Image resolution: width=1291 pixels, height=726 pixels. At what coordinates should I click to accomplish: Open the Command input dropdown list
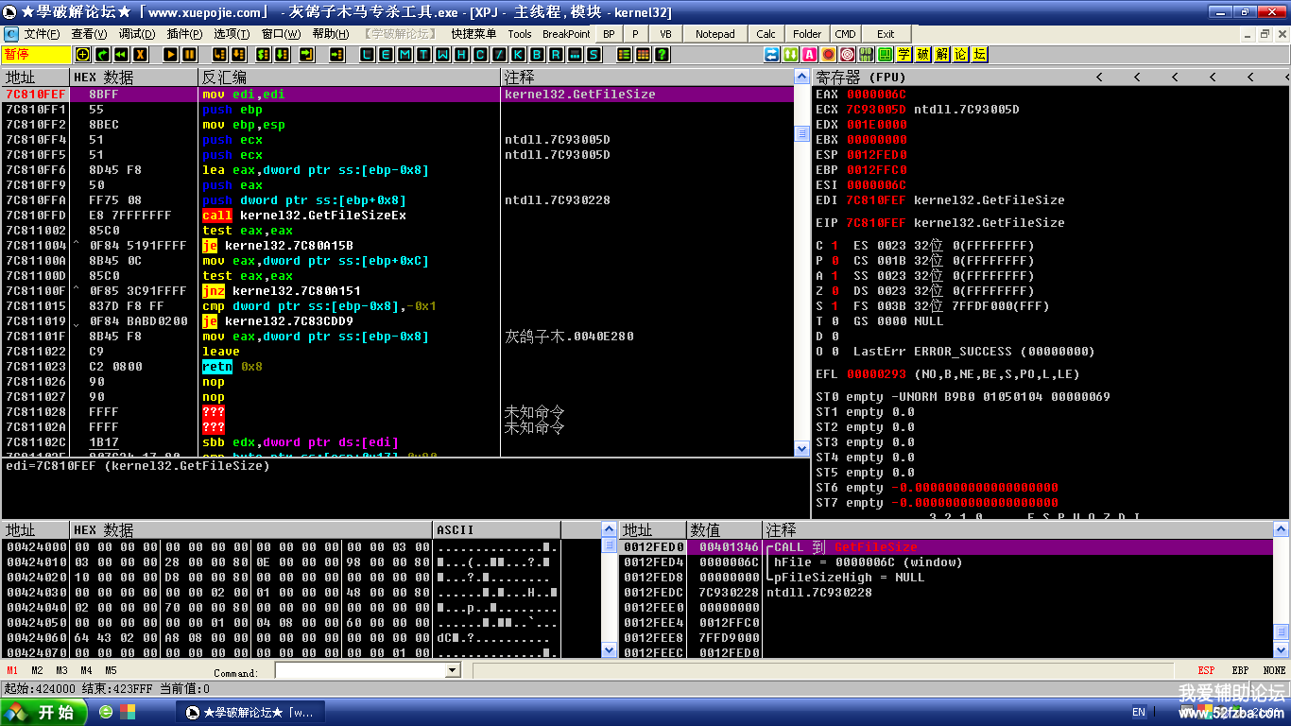pyautogui.click(x=451, y=670)
